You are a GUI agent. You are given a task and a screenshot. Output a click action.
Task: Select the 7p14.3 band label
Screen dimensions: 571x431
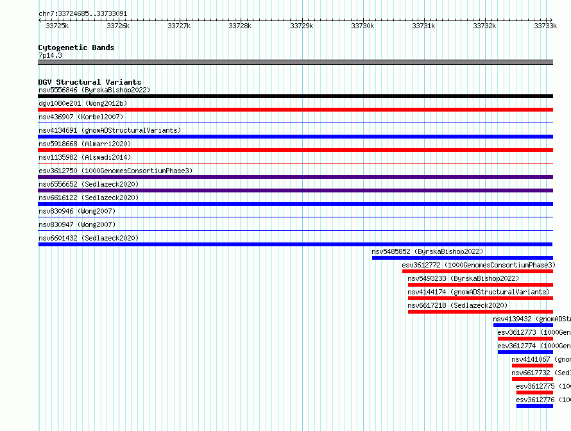(x=50, y=55)
